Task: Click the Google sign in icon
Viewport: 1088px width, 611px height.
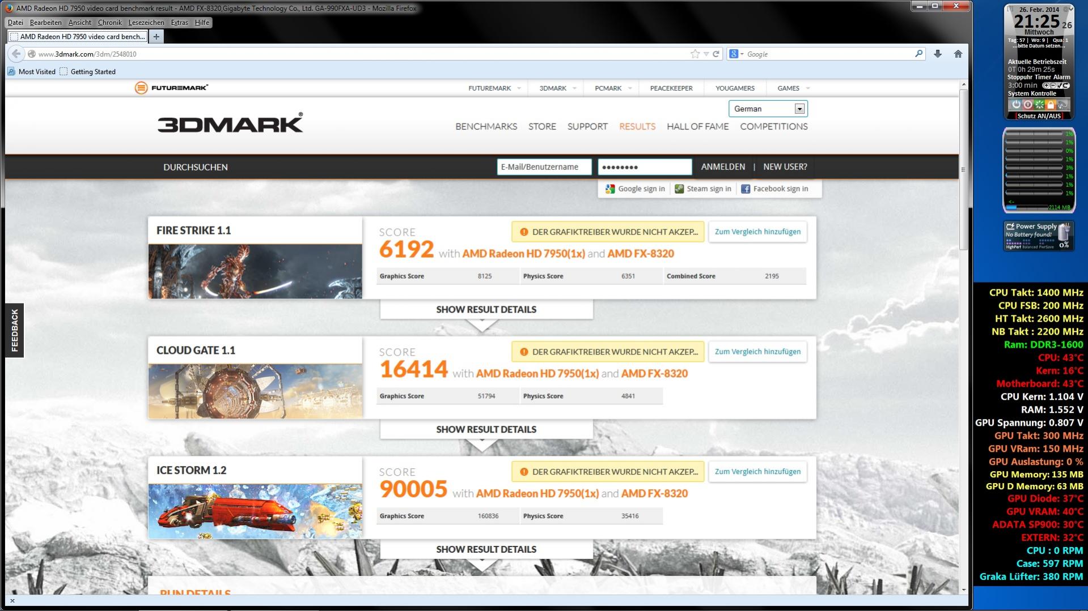Action: [x=610, y=189]
